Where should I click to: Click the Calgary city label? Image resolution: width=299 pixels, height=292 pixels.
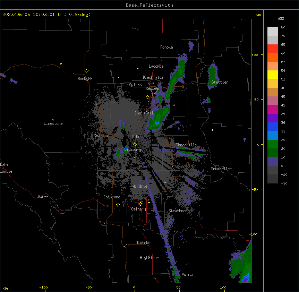pyautogui.click(x=138, y=209)
